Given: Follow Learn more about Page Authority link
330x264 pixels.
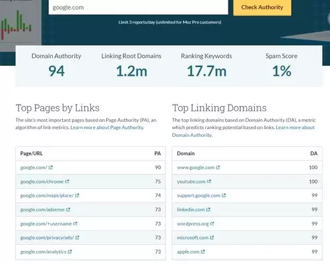Looking at the screenshot, I should pos(107,128).
